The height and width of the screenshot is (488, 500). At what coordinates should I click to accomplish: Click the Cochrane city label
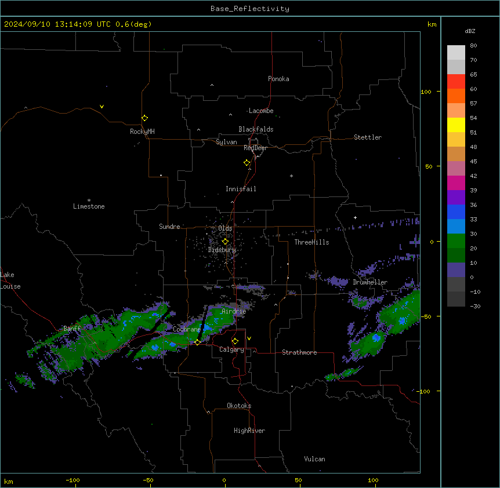click(x=187, y=329)
